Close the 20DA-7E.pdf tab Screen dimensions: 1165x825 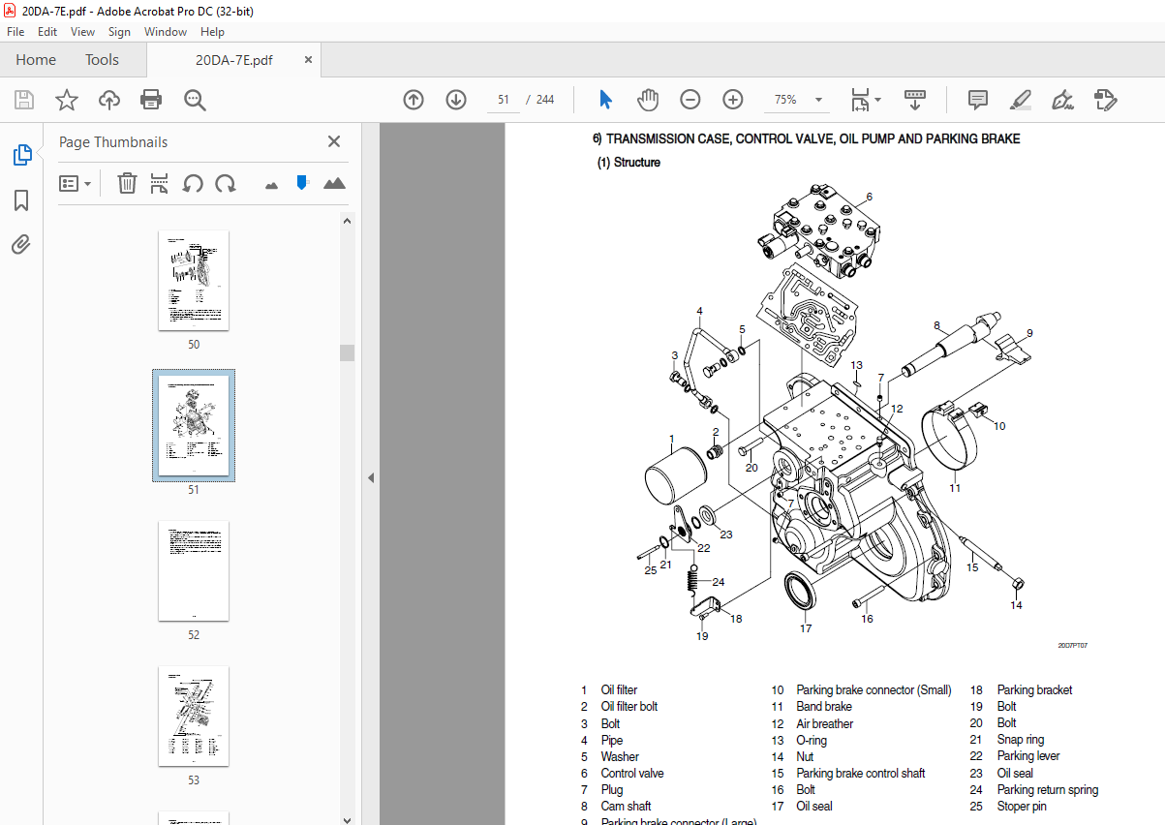coord(309,59)
